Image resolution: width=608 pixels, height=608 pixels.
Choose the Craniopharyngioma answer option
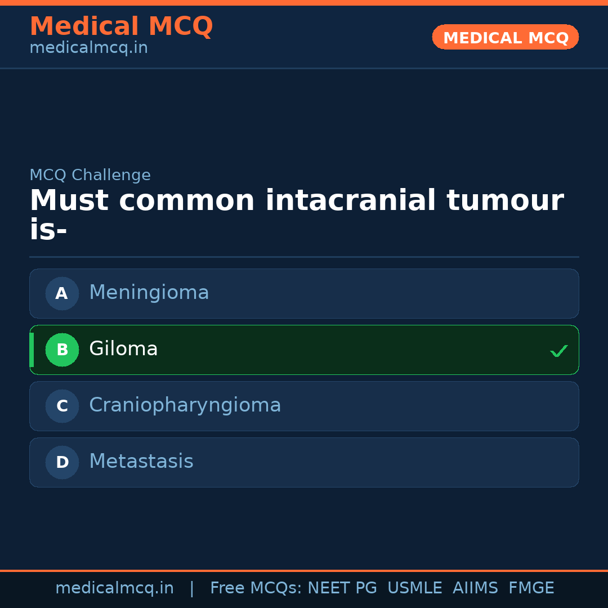click(304, 406)
